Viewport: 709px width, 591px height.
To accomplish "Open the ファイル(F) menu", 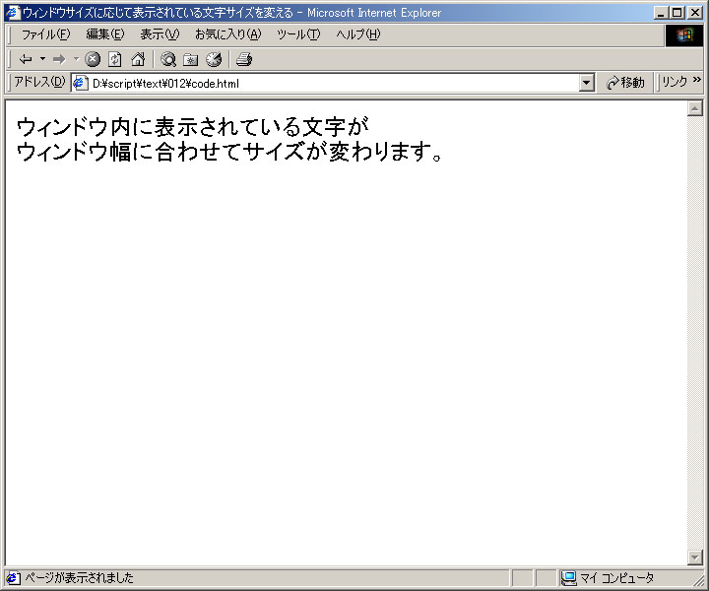I will coord(45,34).
